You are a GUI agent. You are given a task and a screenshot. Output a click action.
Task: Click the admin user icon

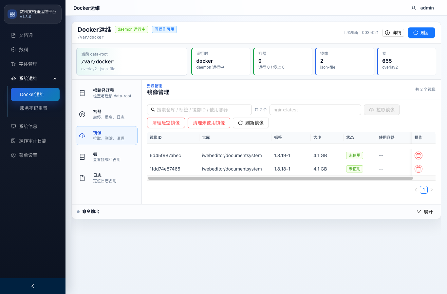414,8
